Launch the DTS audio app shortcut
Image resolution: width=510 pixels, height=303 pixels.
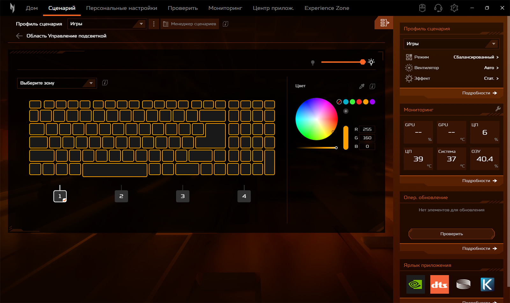pos(439,284)
